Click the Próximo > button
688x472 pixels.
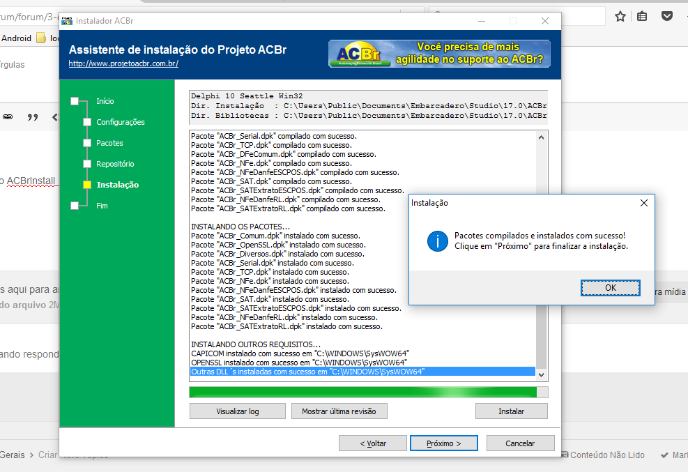(x=443, y=443)
